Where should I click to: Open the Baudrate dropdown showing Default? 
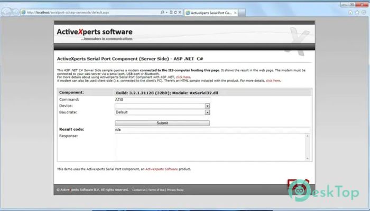pos(162,112)
